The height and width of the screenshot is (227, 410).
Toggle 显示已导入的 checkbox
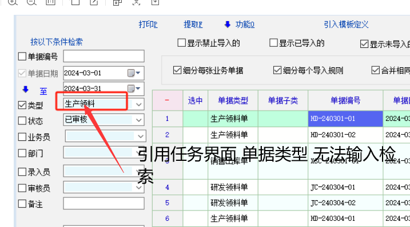(273, 43)
